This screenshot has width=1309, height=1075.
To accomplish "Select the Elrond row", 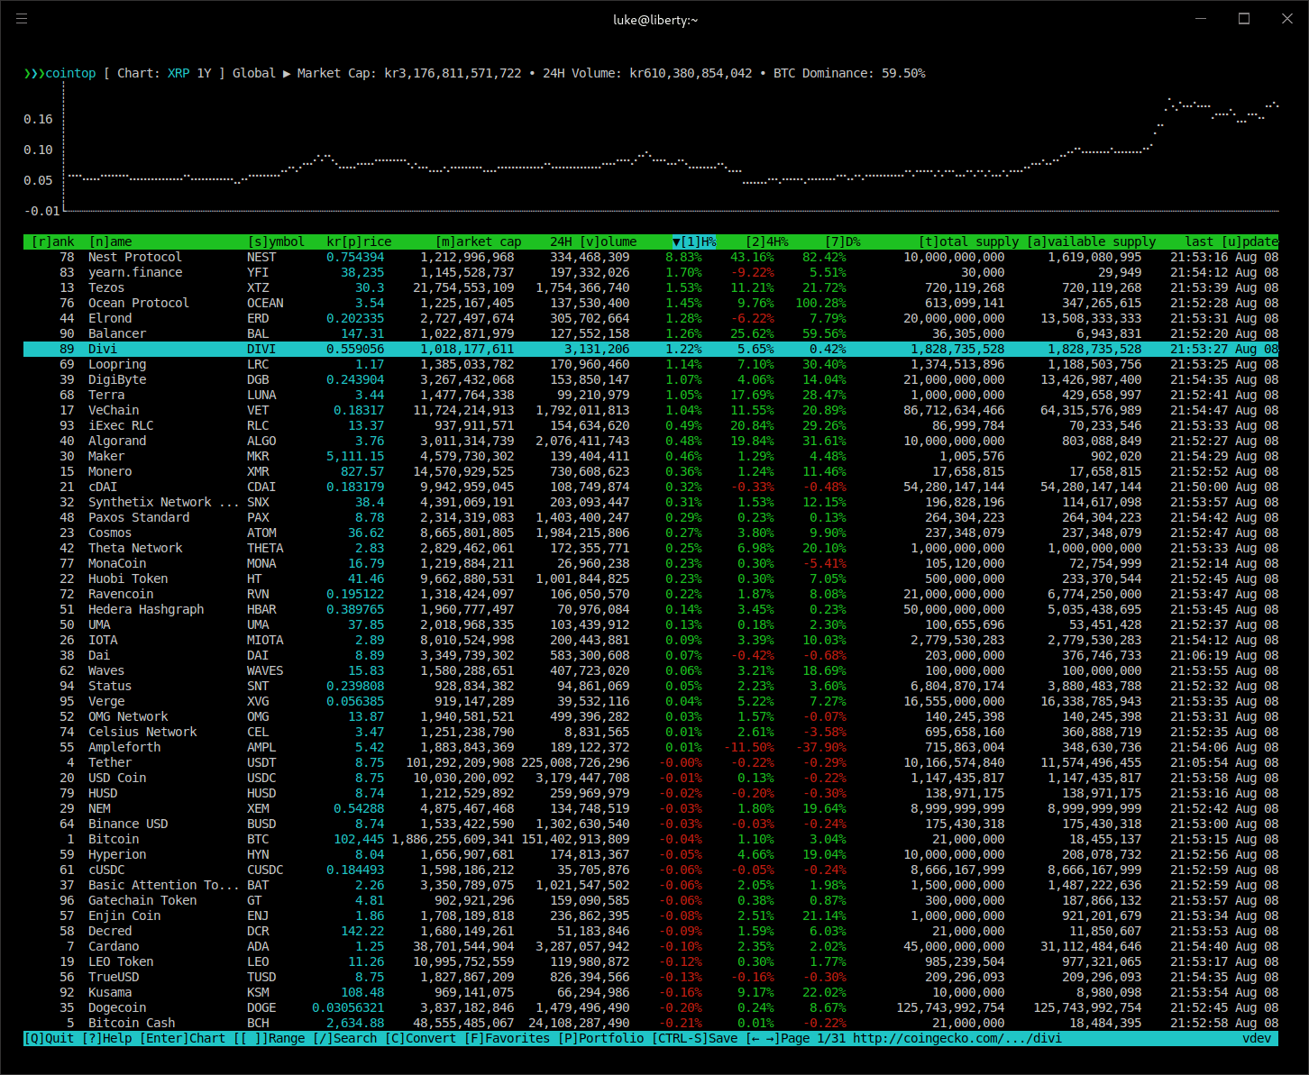I will [651, 318].
